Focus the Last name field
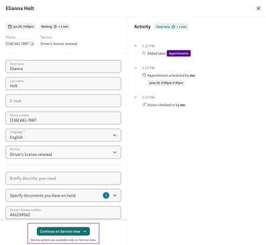This screenshot has height=245, width=266. pyautogui.click(x=63, y=83)
